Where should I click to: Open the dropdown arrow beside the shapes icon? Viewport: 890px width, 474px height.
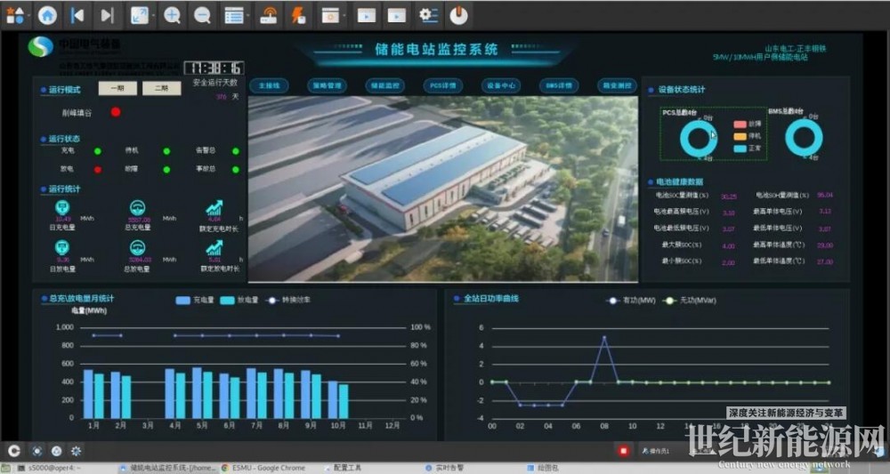(28, 15)
